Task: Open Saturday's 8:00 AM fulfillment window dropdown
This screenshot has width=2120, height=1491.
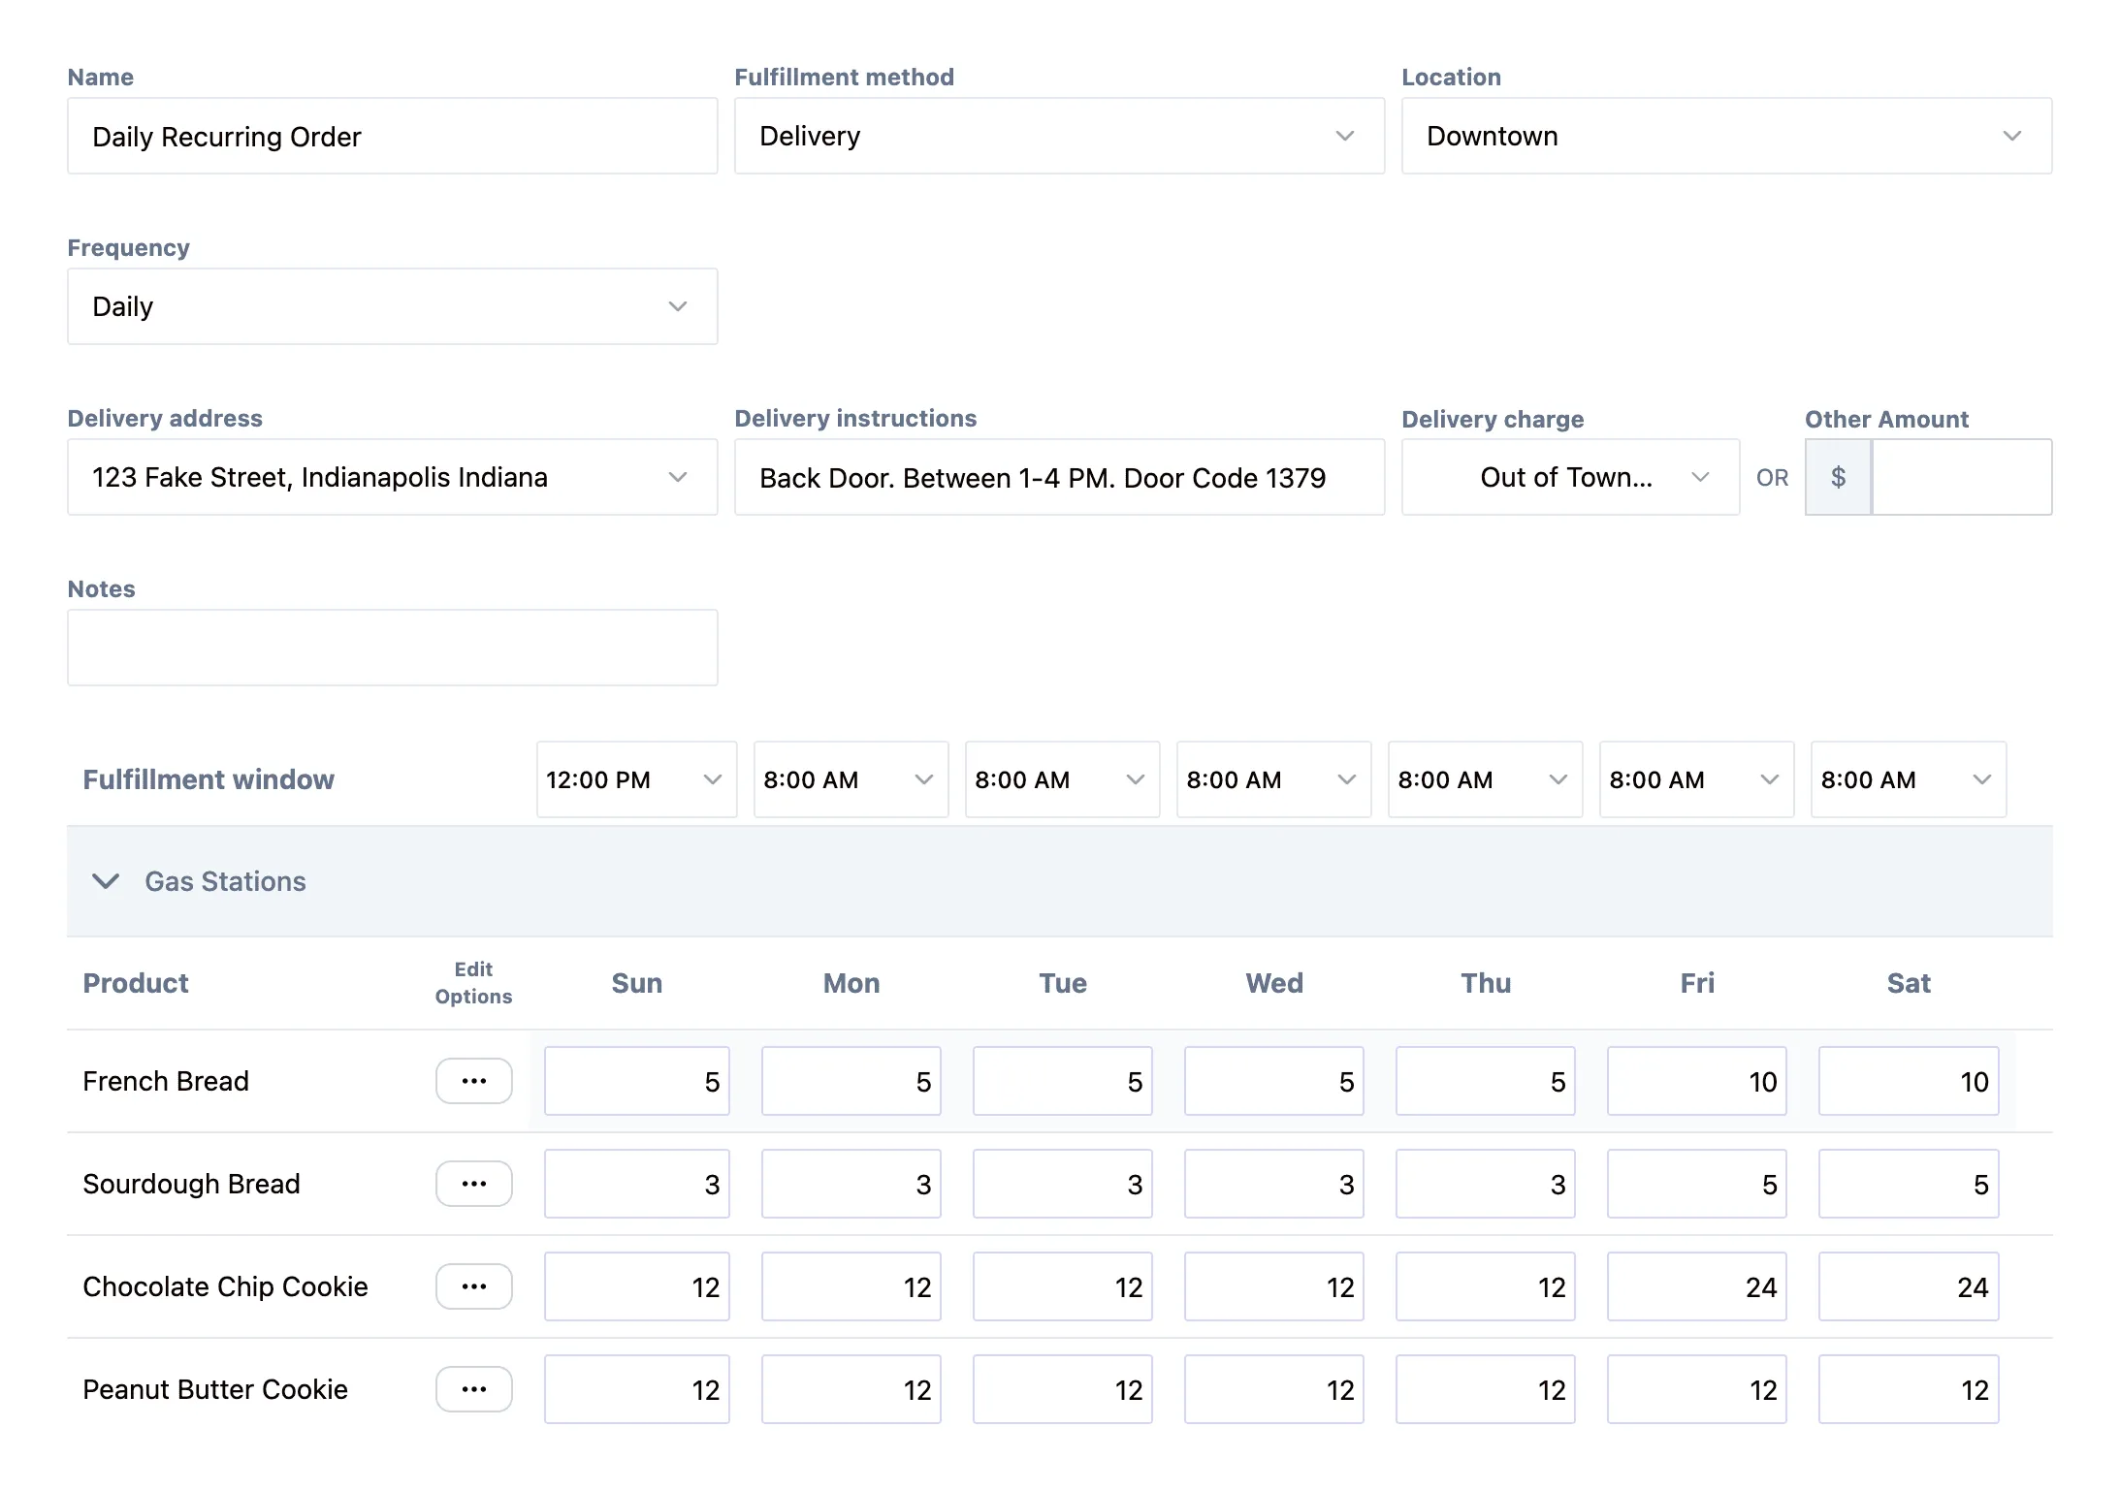Action: tap(1907, 779)
